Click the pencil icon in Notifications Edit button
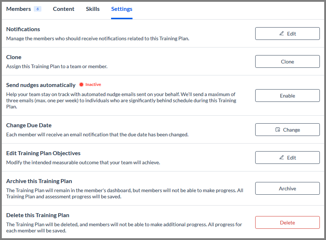The height and width of the screenshot is (240, 326). click(281, 33)
